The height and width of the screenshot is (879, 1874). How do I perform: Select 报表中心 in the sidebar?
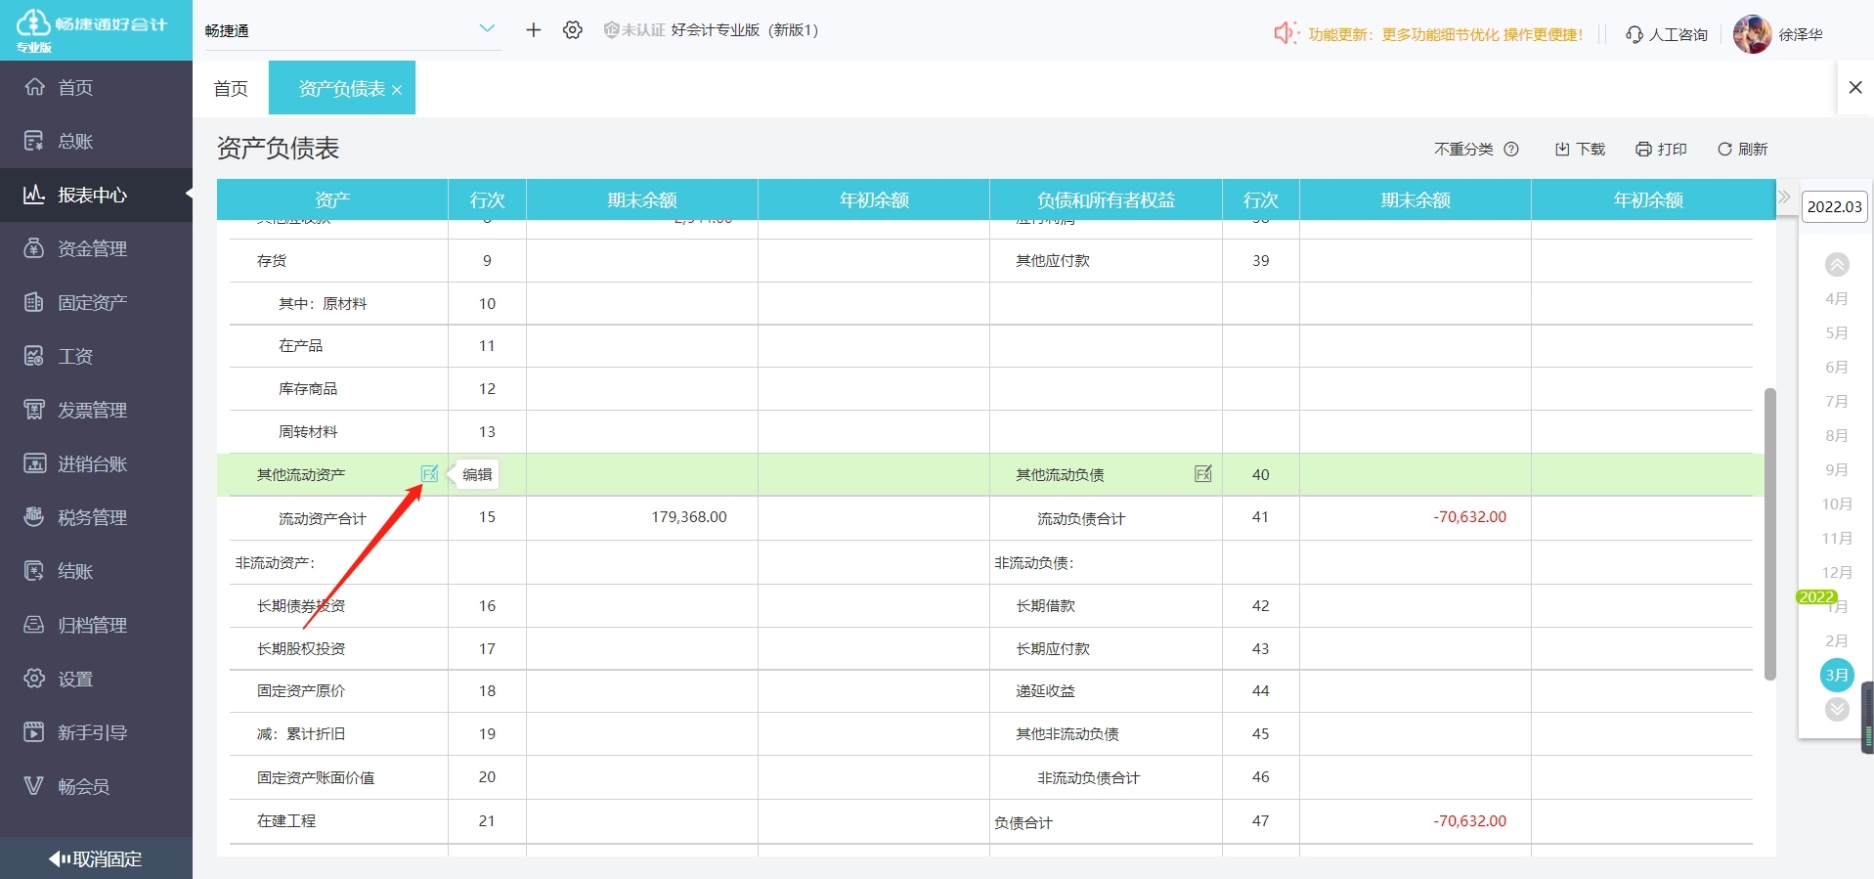96,195
